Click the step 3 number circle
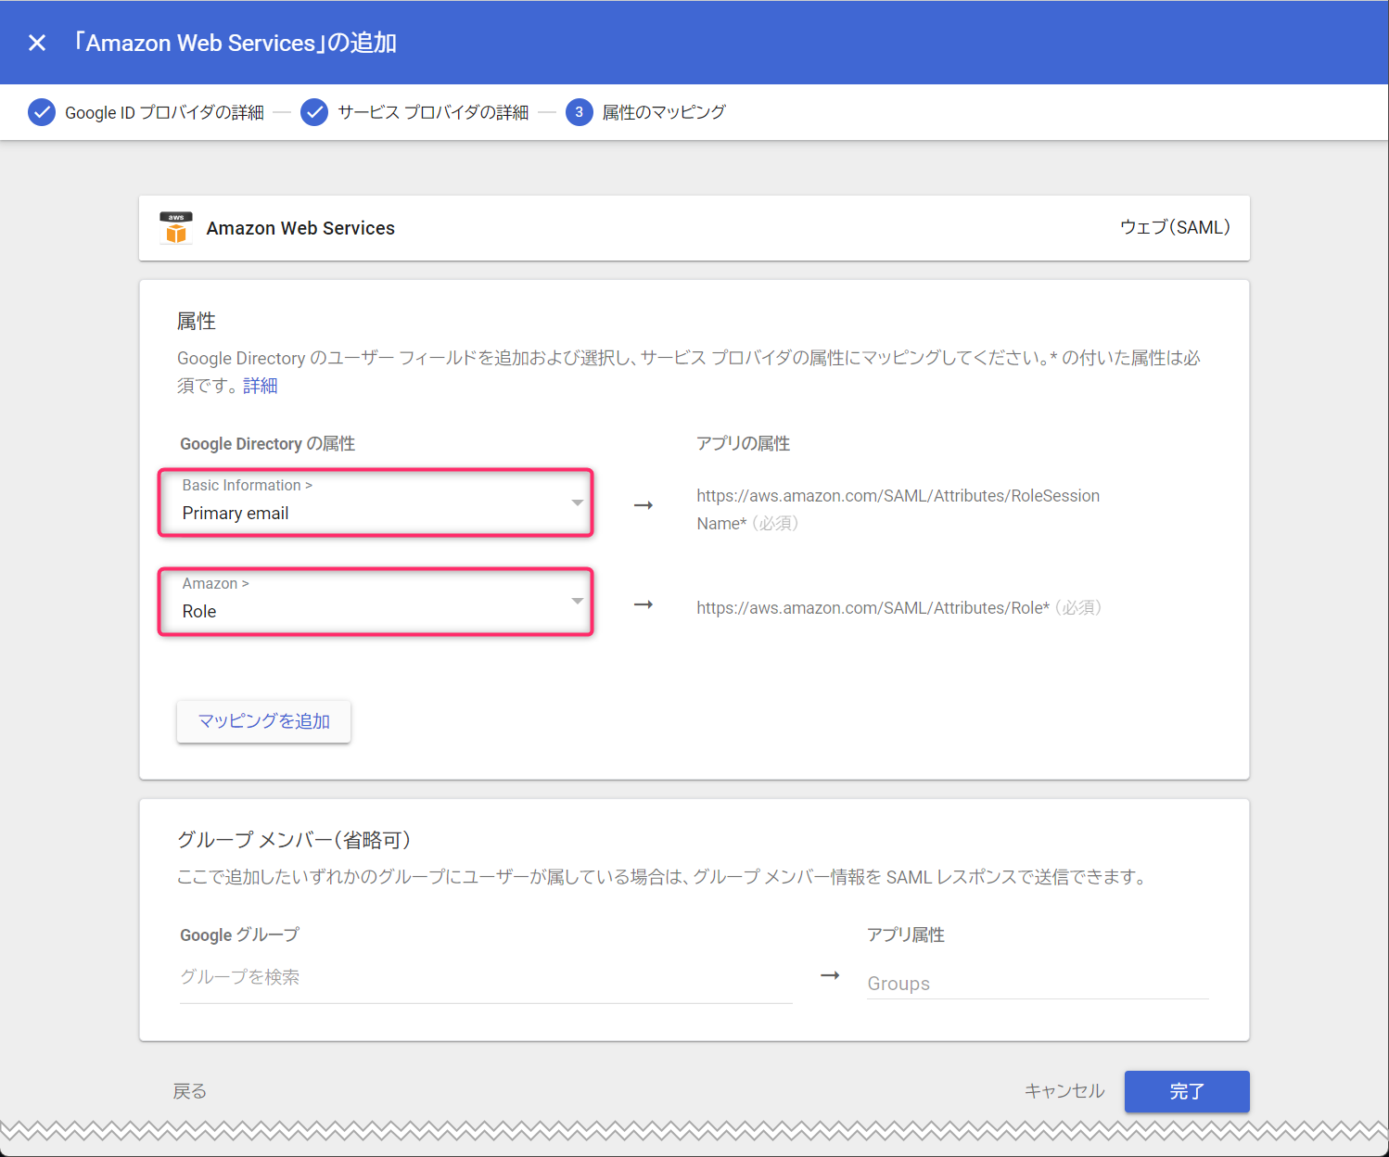The width and height of the screenshot is (1389, 1157). point(580,112)
